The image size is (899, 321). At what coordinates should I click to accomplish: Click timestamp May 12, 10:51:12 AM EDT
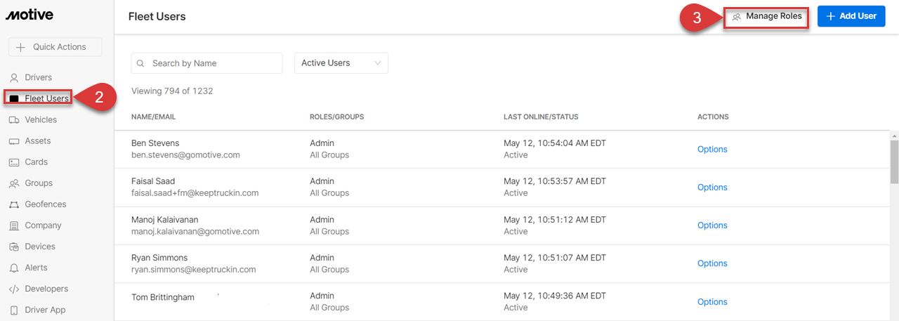(x=555, y=220)
